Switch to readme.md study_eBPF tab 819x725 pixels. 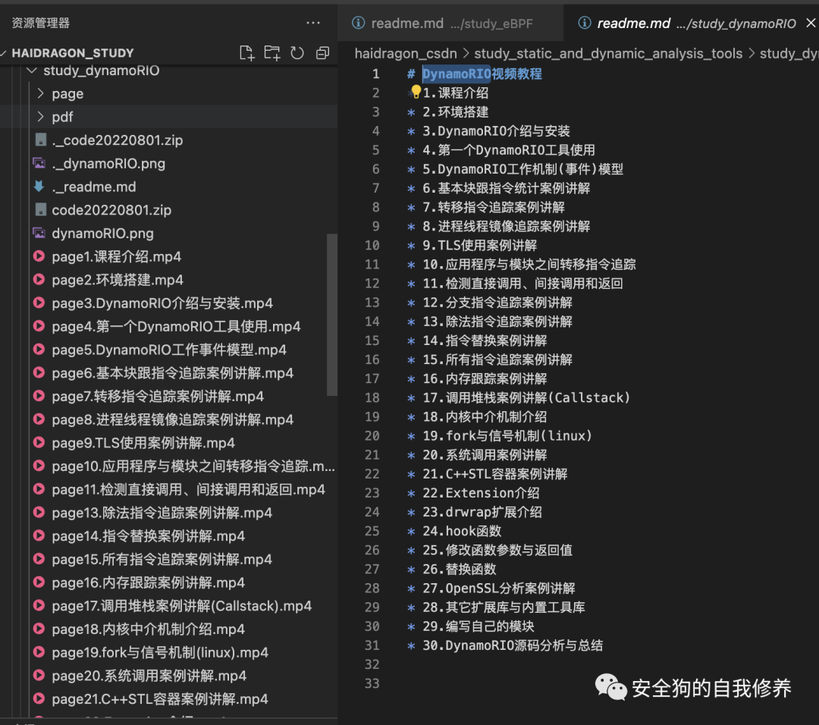pos(450,23)
